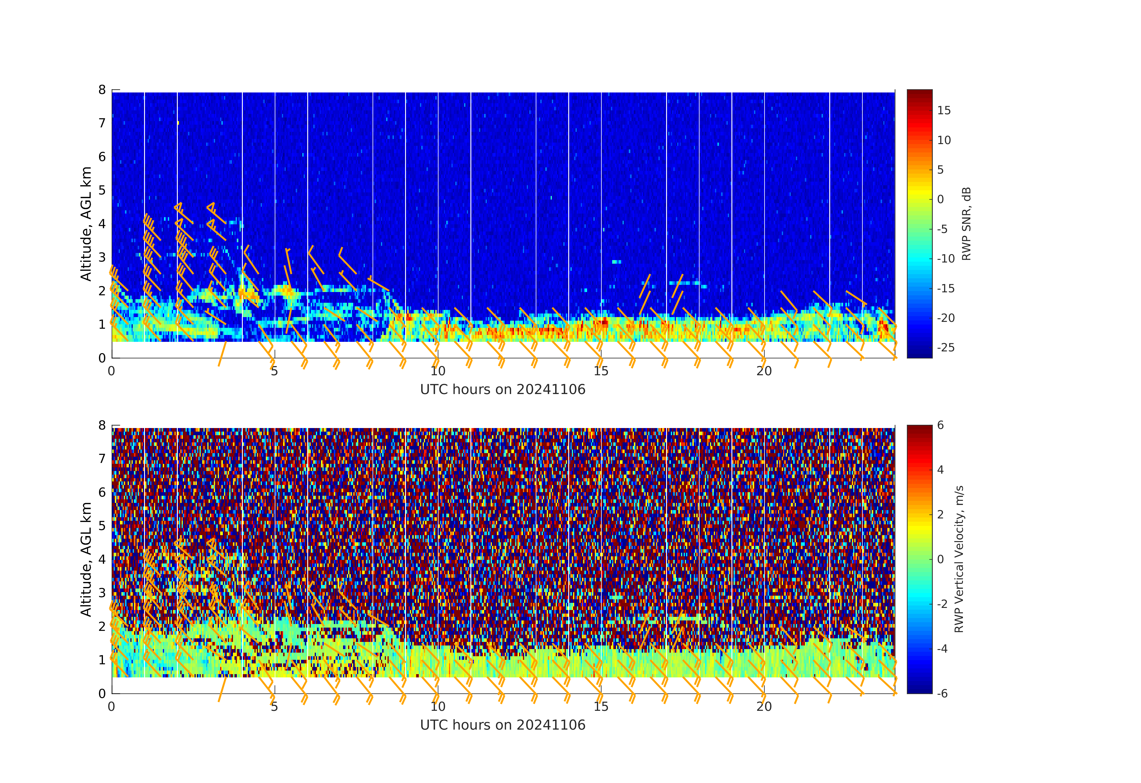Click the 15 tick on SNR colorbar

pyautogui.click(x=944, y=110)
